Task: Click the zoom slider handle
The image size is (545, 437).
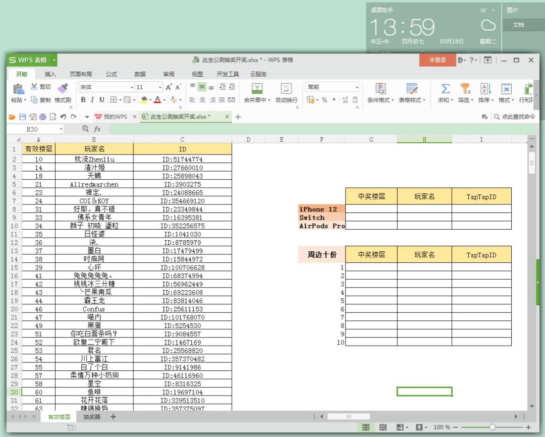Action: tap(492, 427)
